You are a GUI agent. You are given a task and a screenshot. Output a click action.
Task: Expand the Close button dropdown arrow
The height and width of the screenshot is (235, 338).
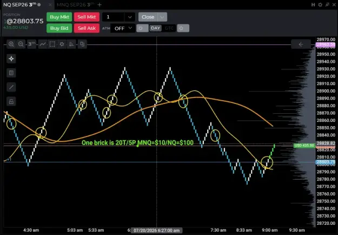[x=162, y=17]
